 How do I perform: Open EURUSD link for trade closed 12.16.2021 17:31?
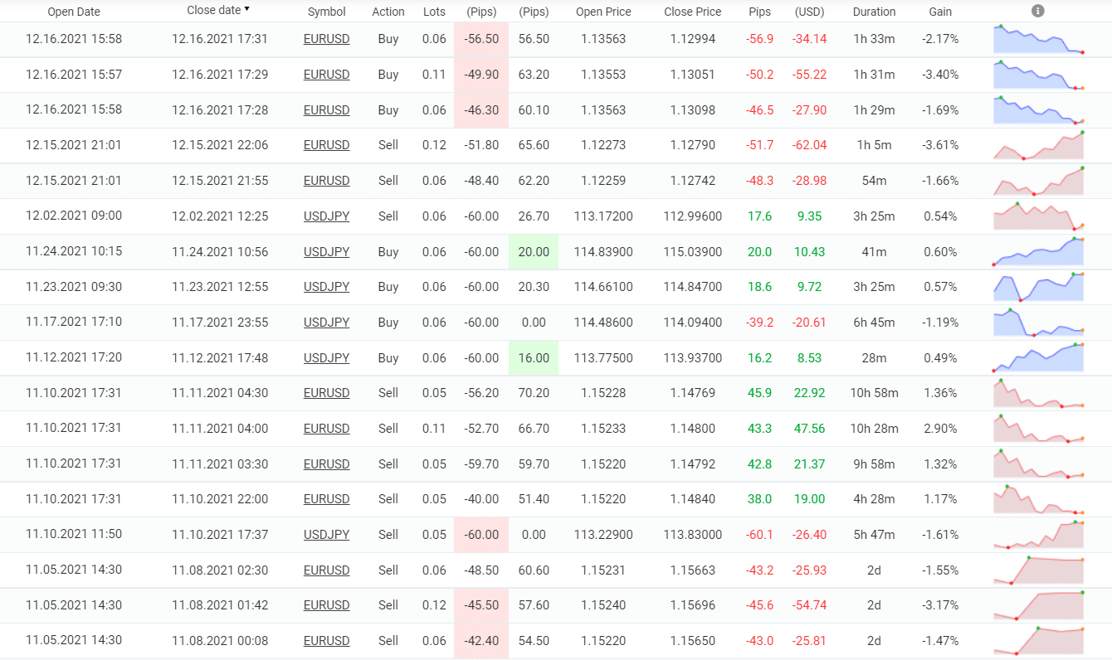(x=326, y=39)
